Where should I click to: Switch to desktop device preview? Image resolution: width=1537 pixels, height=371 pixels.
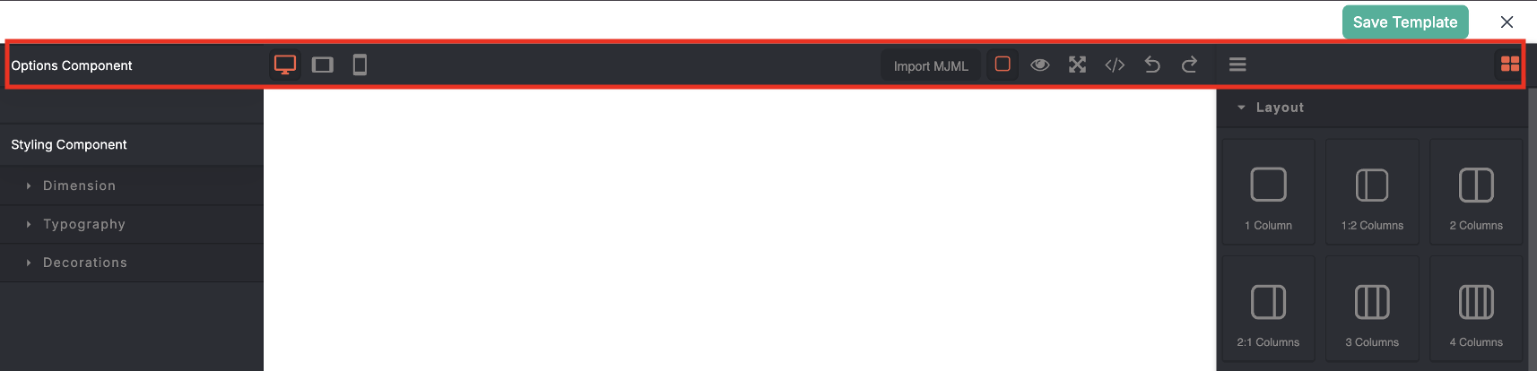tap(285, 65)
